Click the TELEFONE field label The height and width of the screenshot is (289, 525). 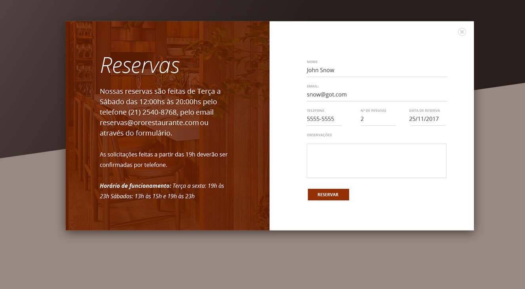click(x=316, y=111)
